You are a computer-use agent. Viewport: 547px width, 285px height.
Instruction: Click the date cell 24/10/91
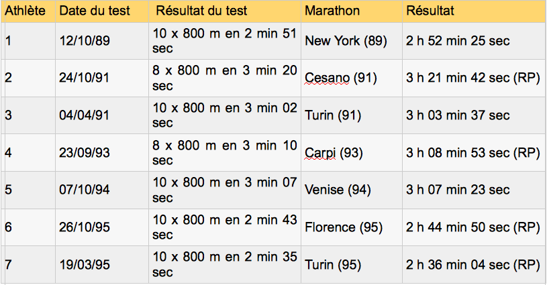point(84,78)
